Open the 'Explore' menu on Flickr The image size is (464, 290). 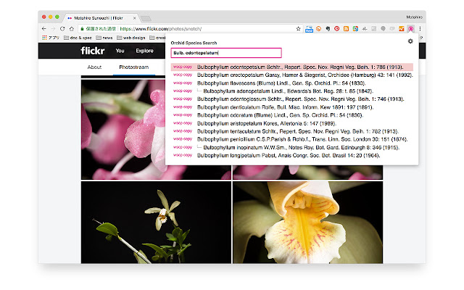(144, 51)
